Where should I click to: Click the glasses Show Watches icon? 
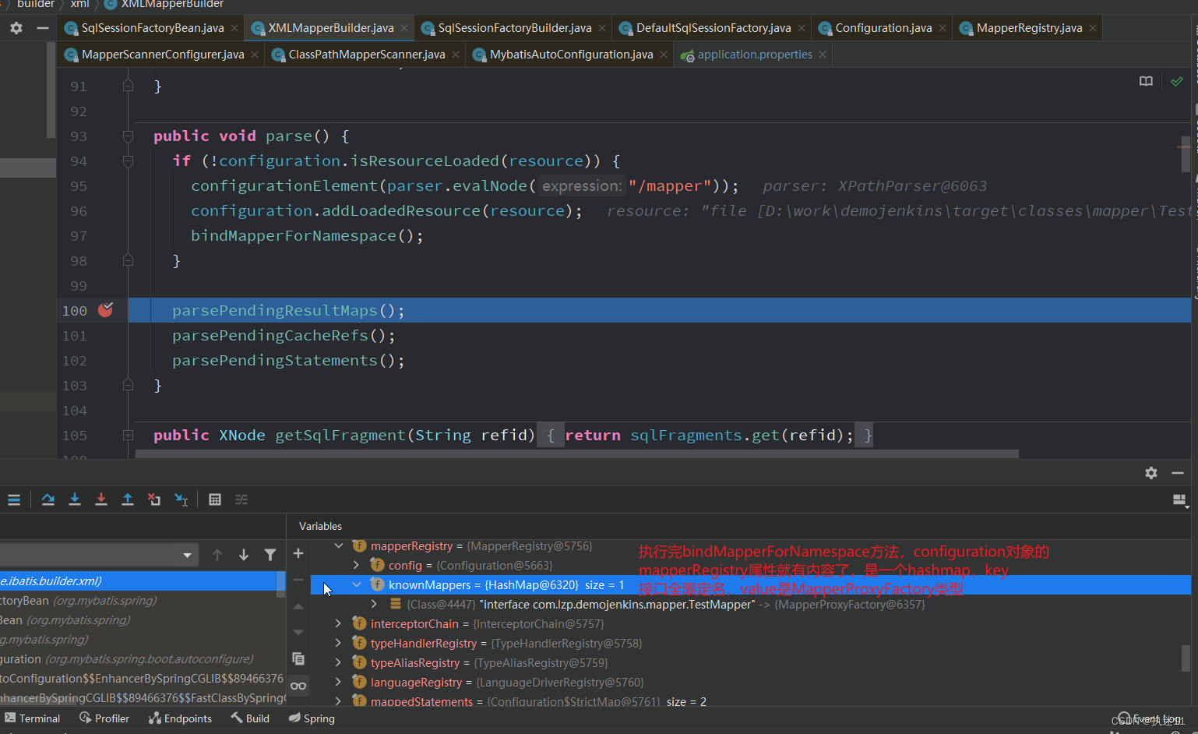coord(298,686)
